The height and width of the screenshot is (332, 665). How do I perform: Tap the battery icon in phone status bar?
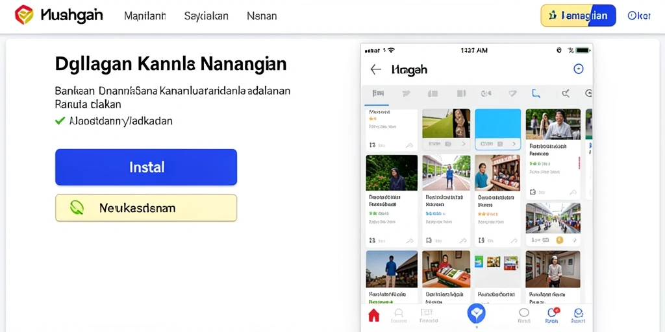click(583, 51)
